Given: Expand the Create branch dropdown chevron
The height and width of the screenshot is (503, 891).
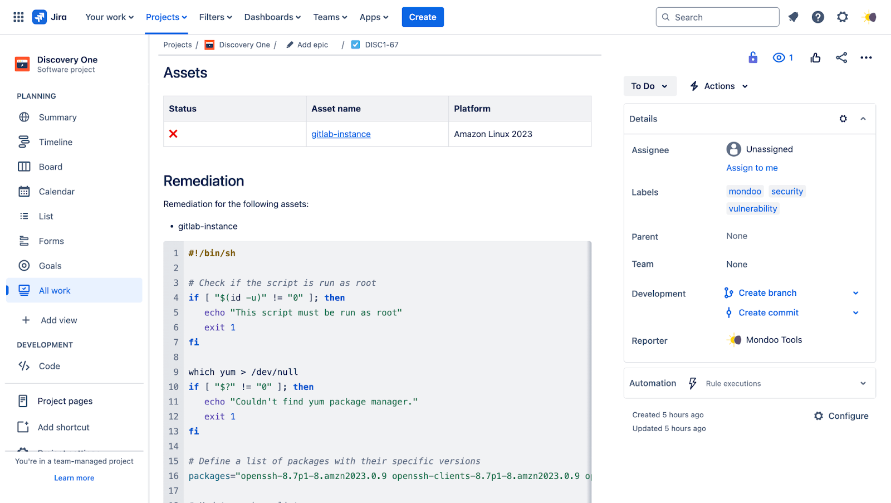Looking at the screenshot, I should tap(856, 292).
